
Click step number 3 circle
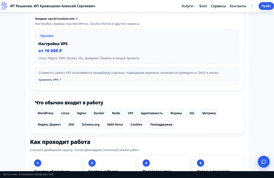(x=146, y=163)
